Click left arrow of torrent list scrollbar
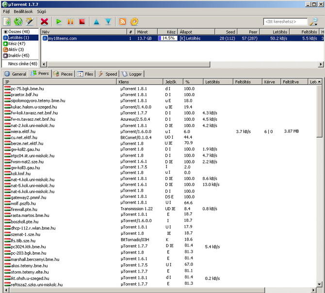This screenshot has width=325, height=293. click(x=44, y=64)
